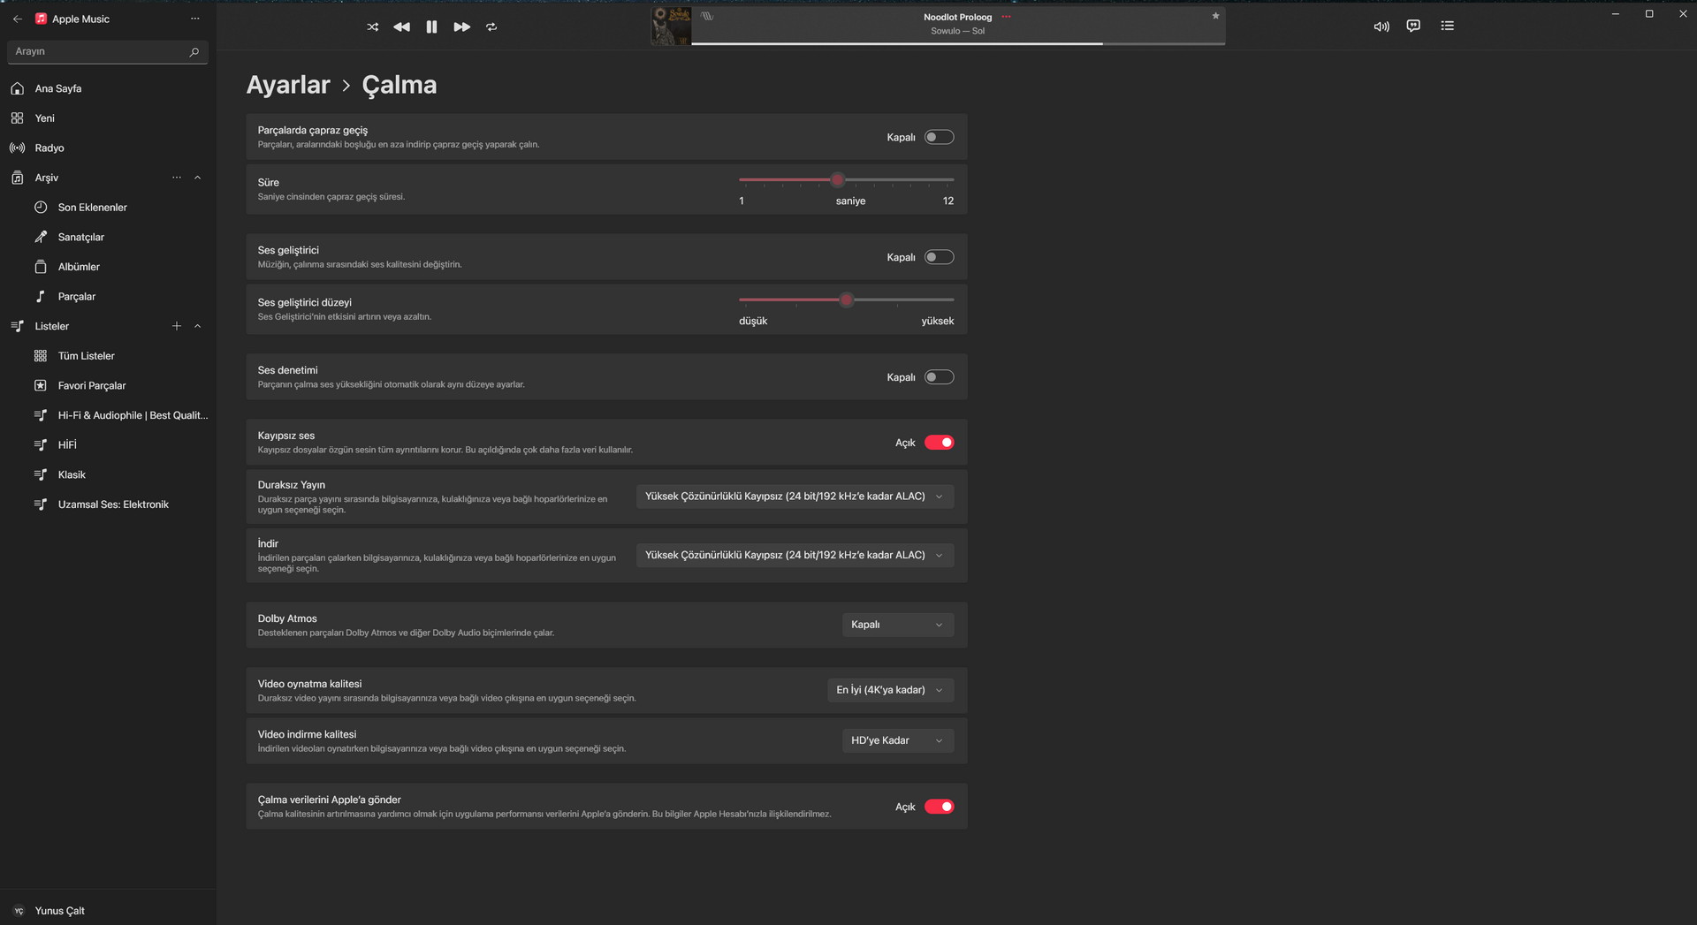Click the Ana Sayfa home icon
This screenshot has height=925, width=1697.
18,88
